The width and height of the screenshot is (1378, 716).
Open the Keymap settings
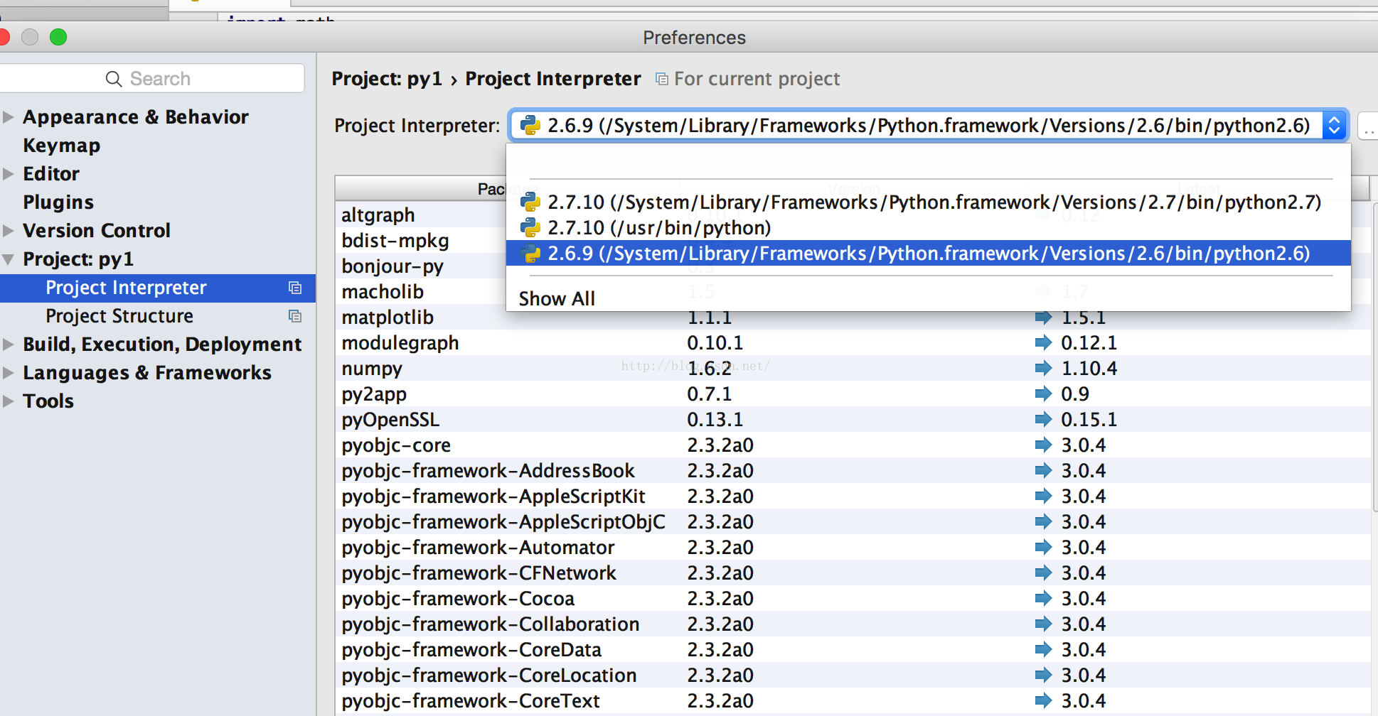click(61, 145)
